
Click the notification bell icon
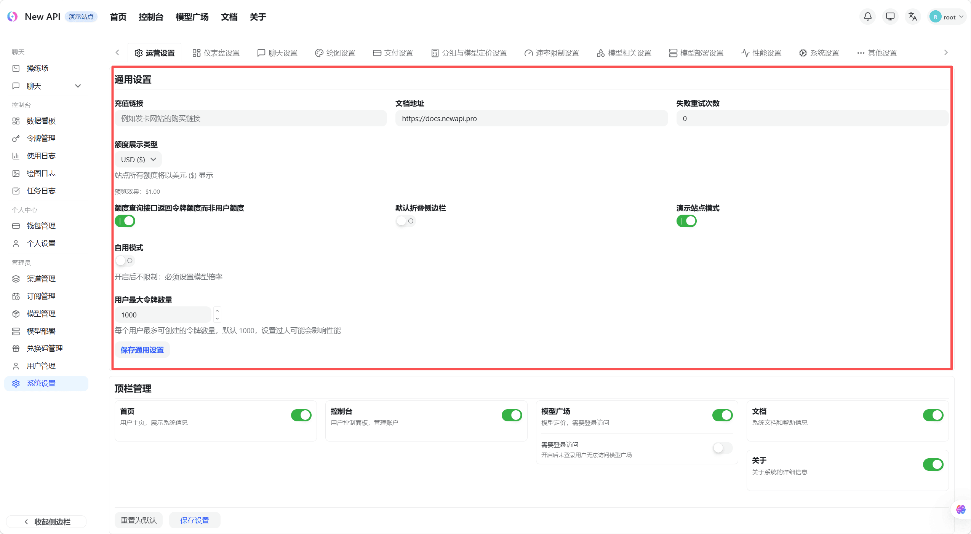click(867, 17)
